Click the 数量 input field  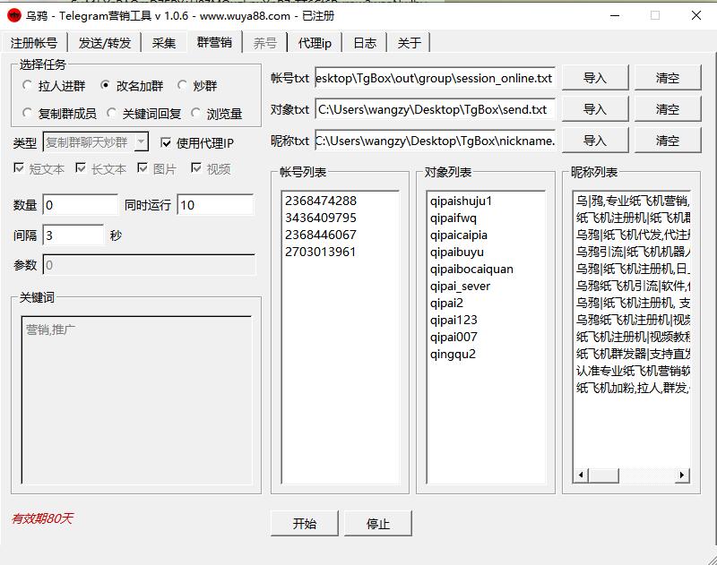[81, 205]
